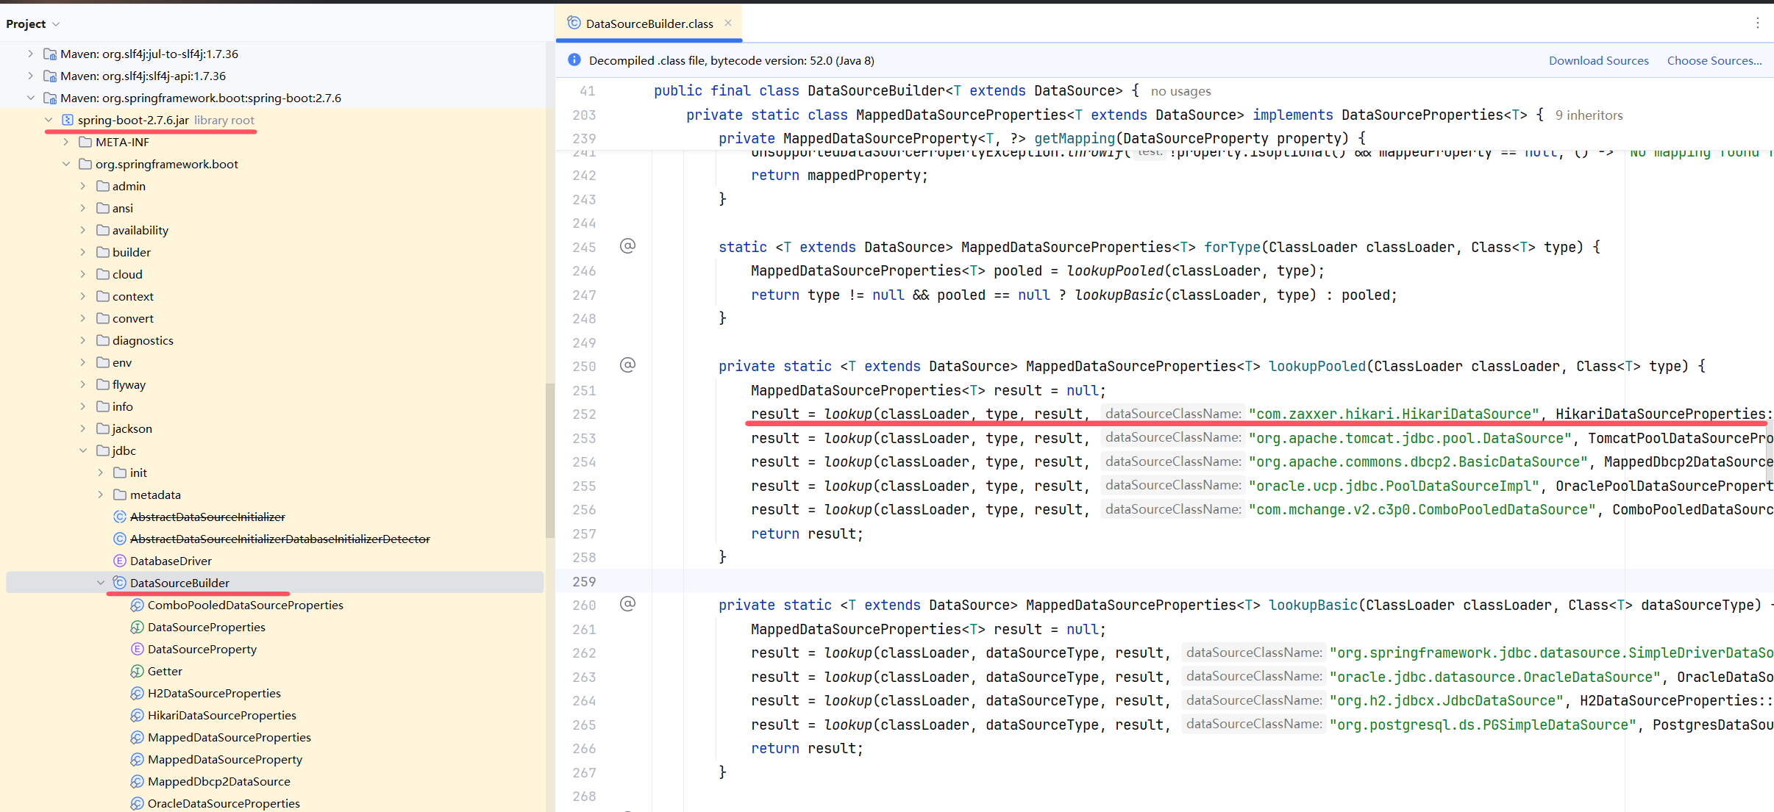Screen dimensions: 1774x812
Task: Click H2DataSourceProperties class icon
Action: tap(137, 693)
